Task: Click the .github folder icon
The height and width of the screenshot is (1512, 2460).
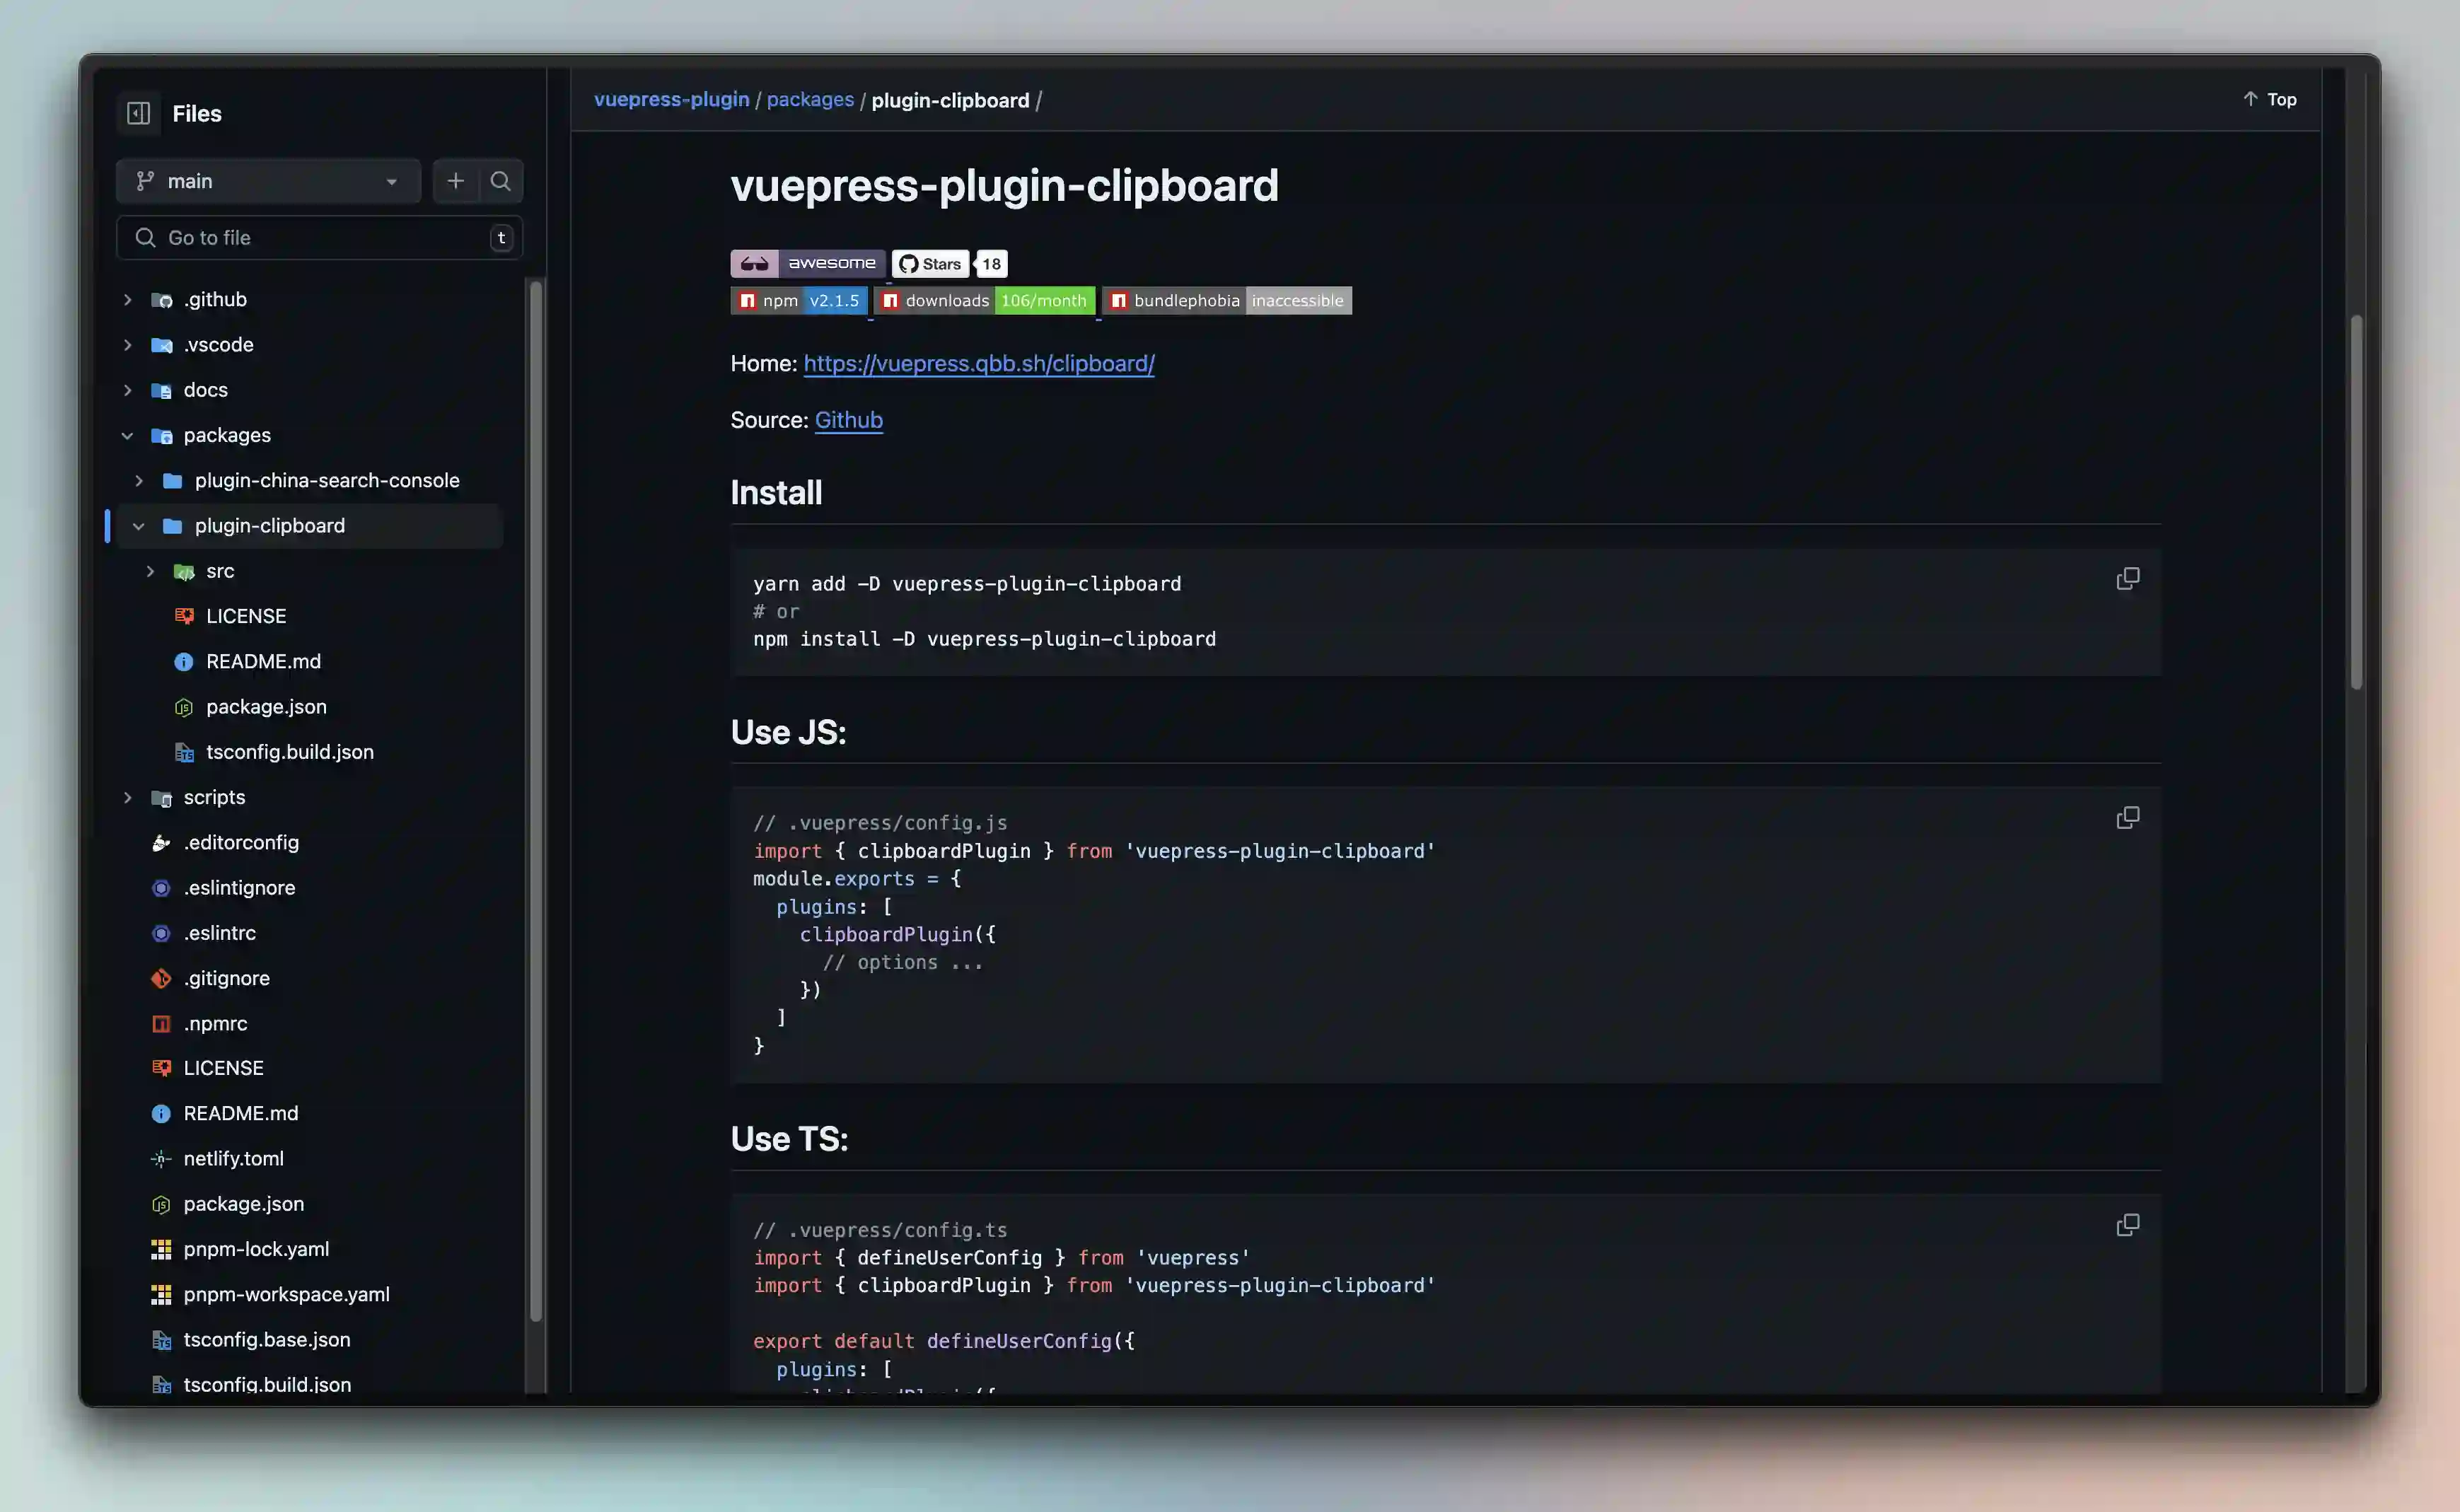Action: coord(161,300)
